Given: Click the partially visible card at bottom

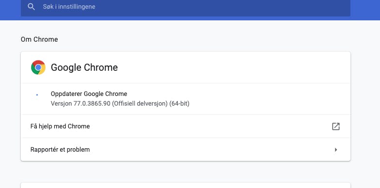Looking at the screenshot, I should coord(186,185).
